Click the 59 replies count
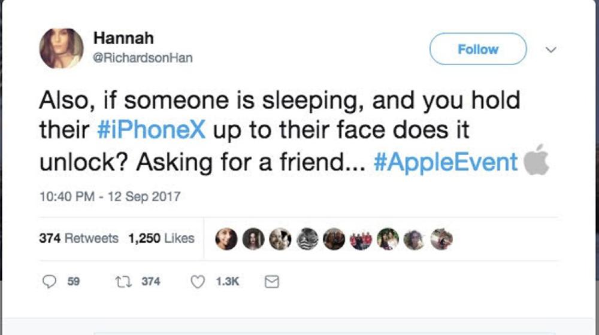This screenshot has height=335, width=599. pyautogui.click(x=73, y=281)
